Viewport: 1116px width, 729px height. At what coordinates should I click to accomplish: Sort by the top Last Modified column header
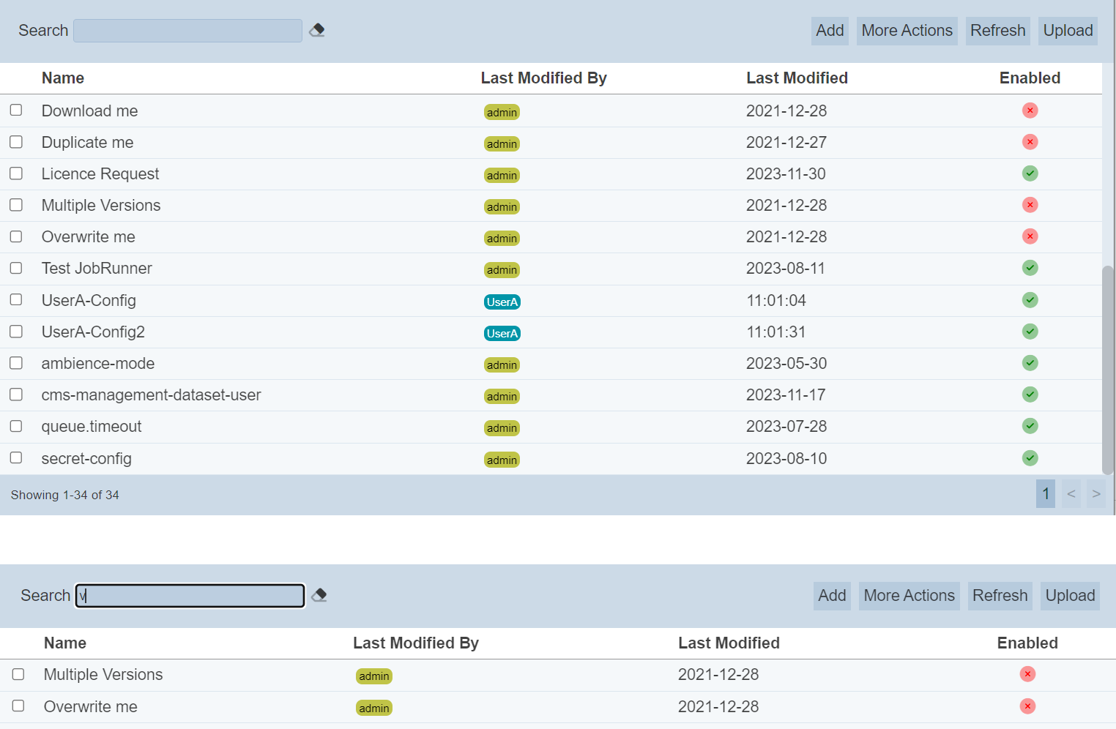797,78
